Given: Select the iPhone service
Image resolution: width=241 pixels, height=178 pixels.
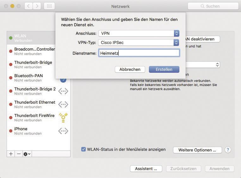Looking at the screenshot, I should click(x=39, y=131).
